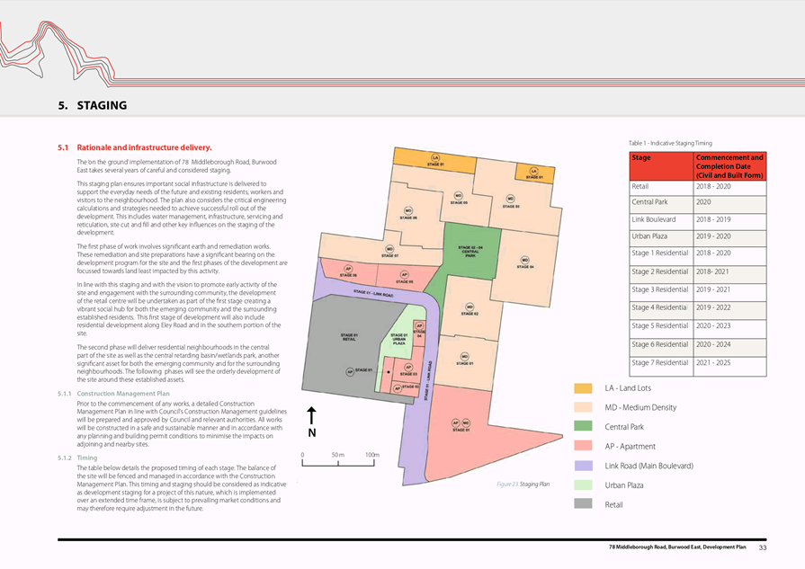The image size is (805, 569).
Task: Click the MD circle marker above Stage 03
Action: tap(510, 199)
